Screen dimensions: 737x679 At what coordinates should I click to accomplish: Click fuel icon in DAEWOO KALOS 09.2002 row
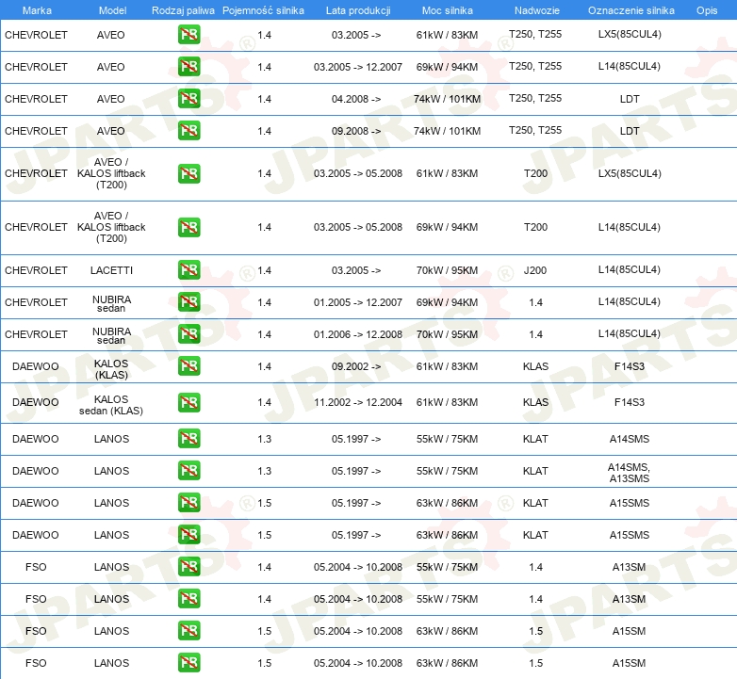pos(188,365)
